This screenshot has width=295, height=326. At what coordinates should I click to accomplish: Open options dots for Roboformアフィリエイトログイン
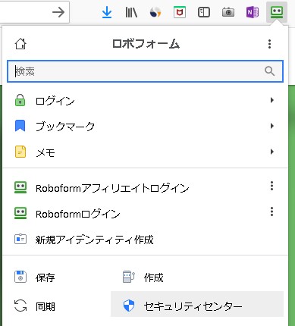tap(271, 186)
